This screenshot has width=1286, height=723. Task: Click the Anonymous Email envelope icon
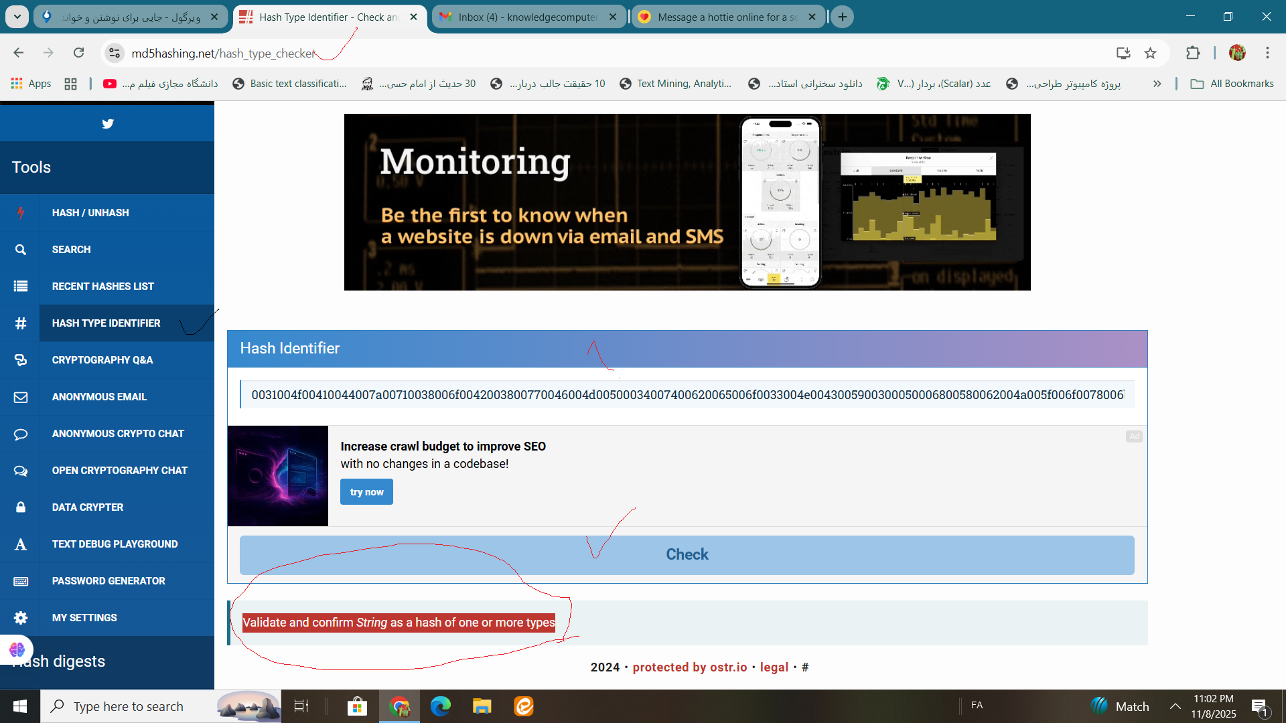[21, 397]
